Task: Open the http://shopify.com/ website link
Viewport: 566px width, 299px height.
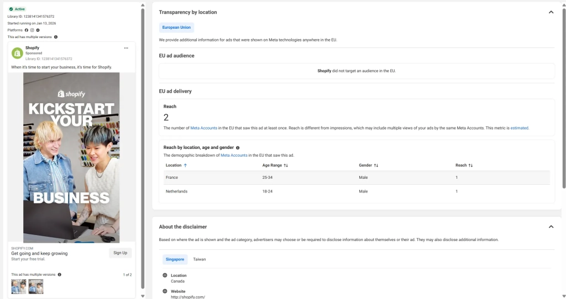Action: click(188, 297)
